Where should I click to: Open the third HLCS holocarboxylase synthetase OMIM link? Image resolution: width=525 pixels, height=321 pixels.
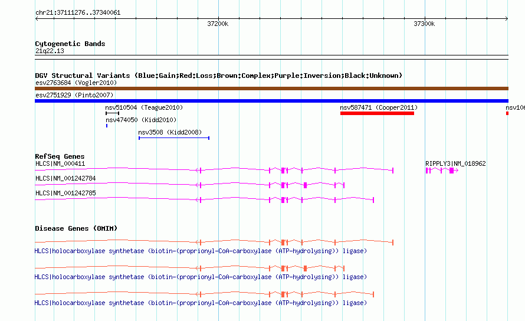pyautogui.click(x=201, y=303)
